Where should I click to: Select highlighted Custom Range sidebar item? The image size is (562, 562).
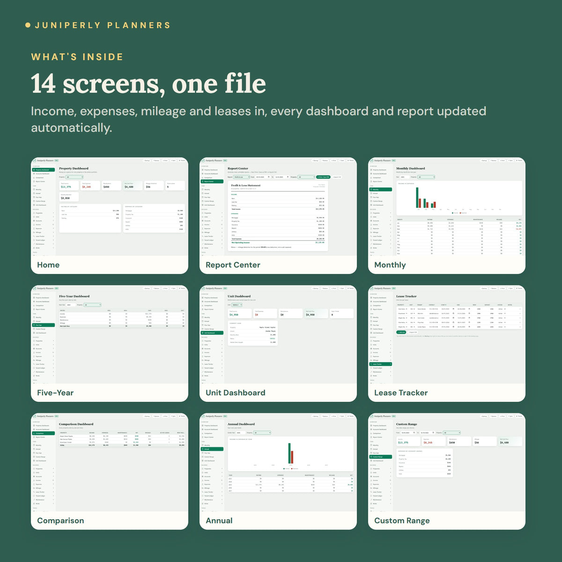[x=381, y=457]
